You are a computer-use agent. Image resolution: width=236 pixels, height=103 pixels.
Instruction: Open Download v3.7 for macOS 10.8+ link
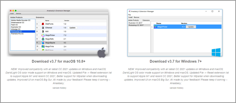coord(59,61)
